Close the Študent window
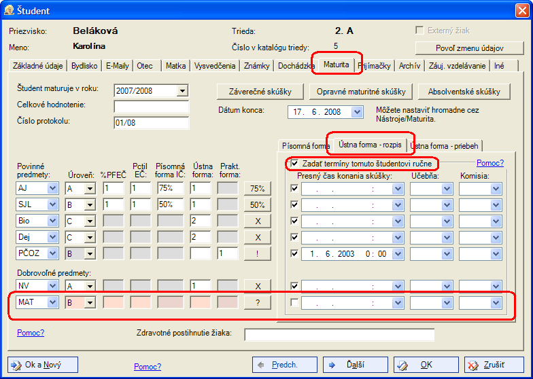The height and width of the screenshot is (379, 533). (522, 11)
